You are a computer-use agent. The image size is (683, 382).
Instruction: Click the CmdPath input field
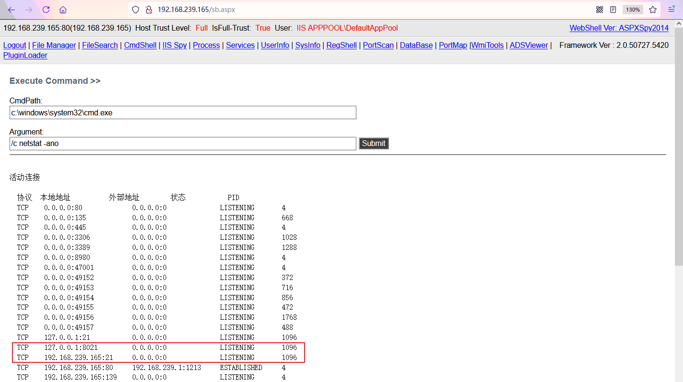pyautogui.click(x=183, y=112)
